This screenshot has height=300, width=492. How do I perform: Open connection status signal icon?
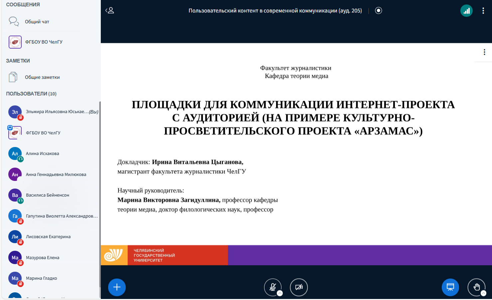[x=466, y=11]
